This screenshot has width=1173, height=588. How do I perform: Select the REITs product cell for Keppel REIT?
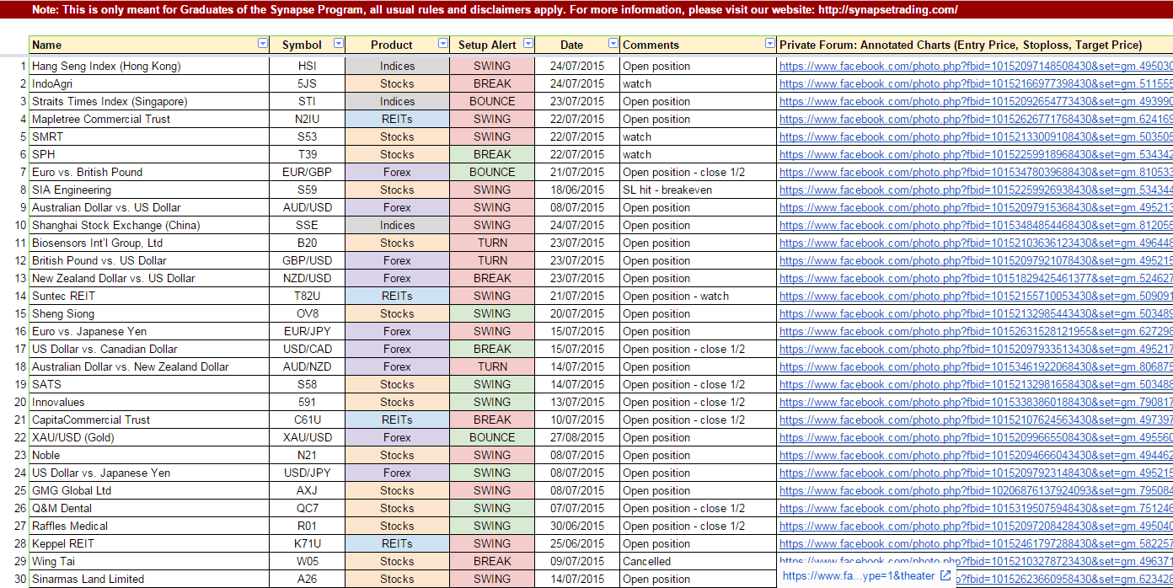pos(397,543)
